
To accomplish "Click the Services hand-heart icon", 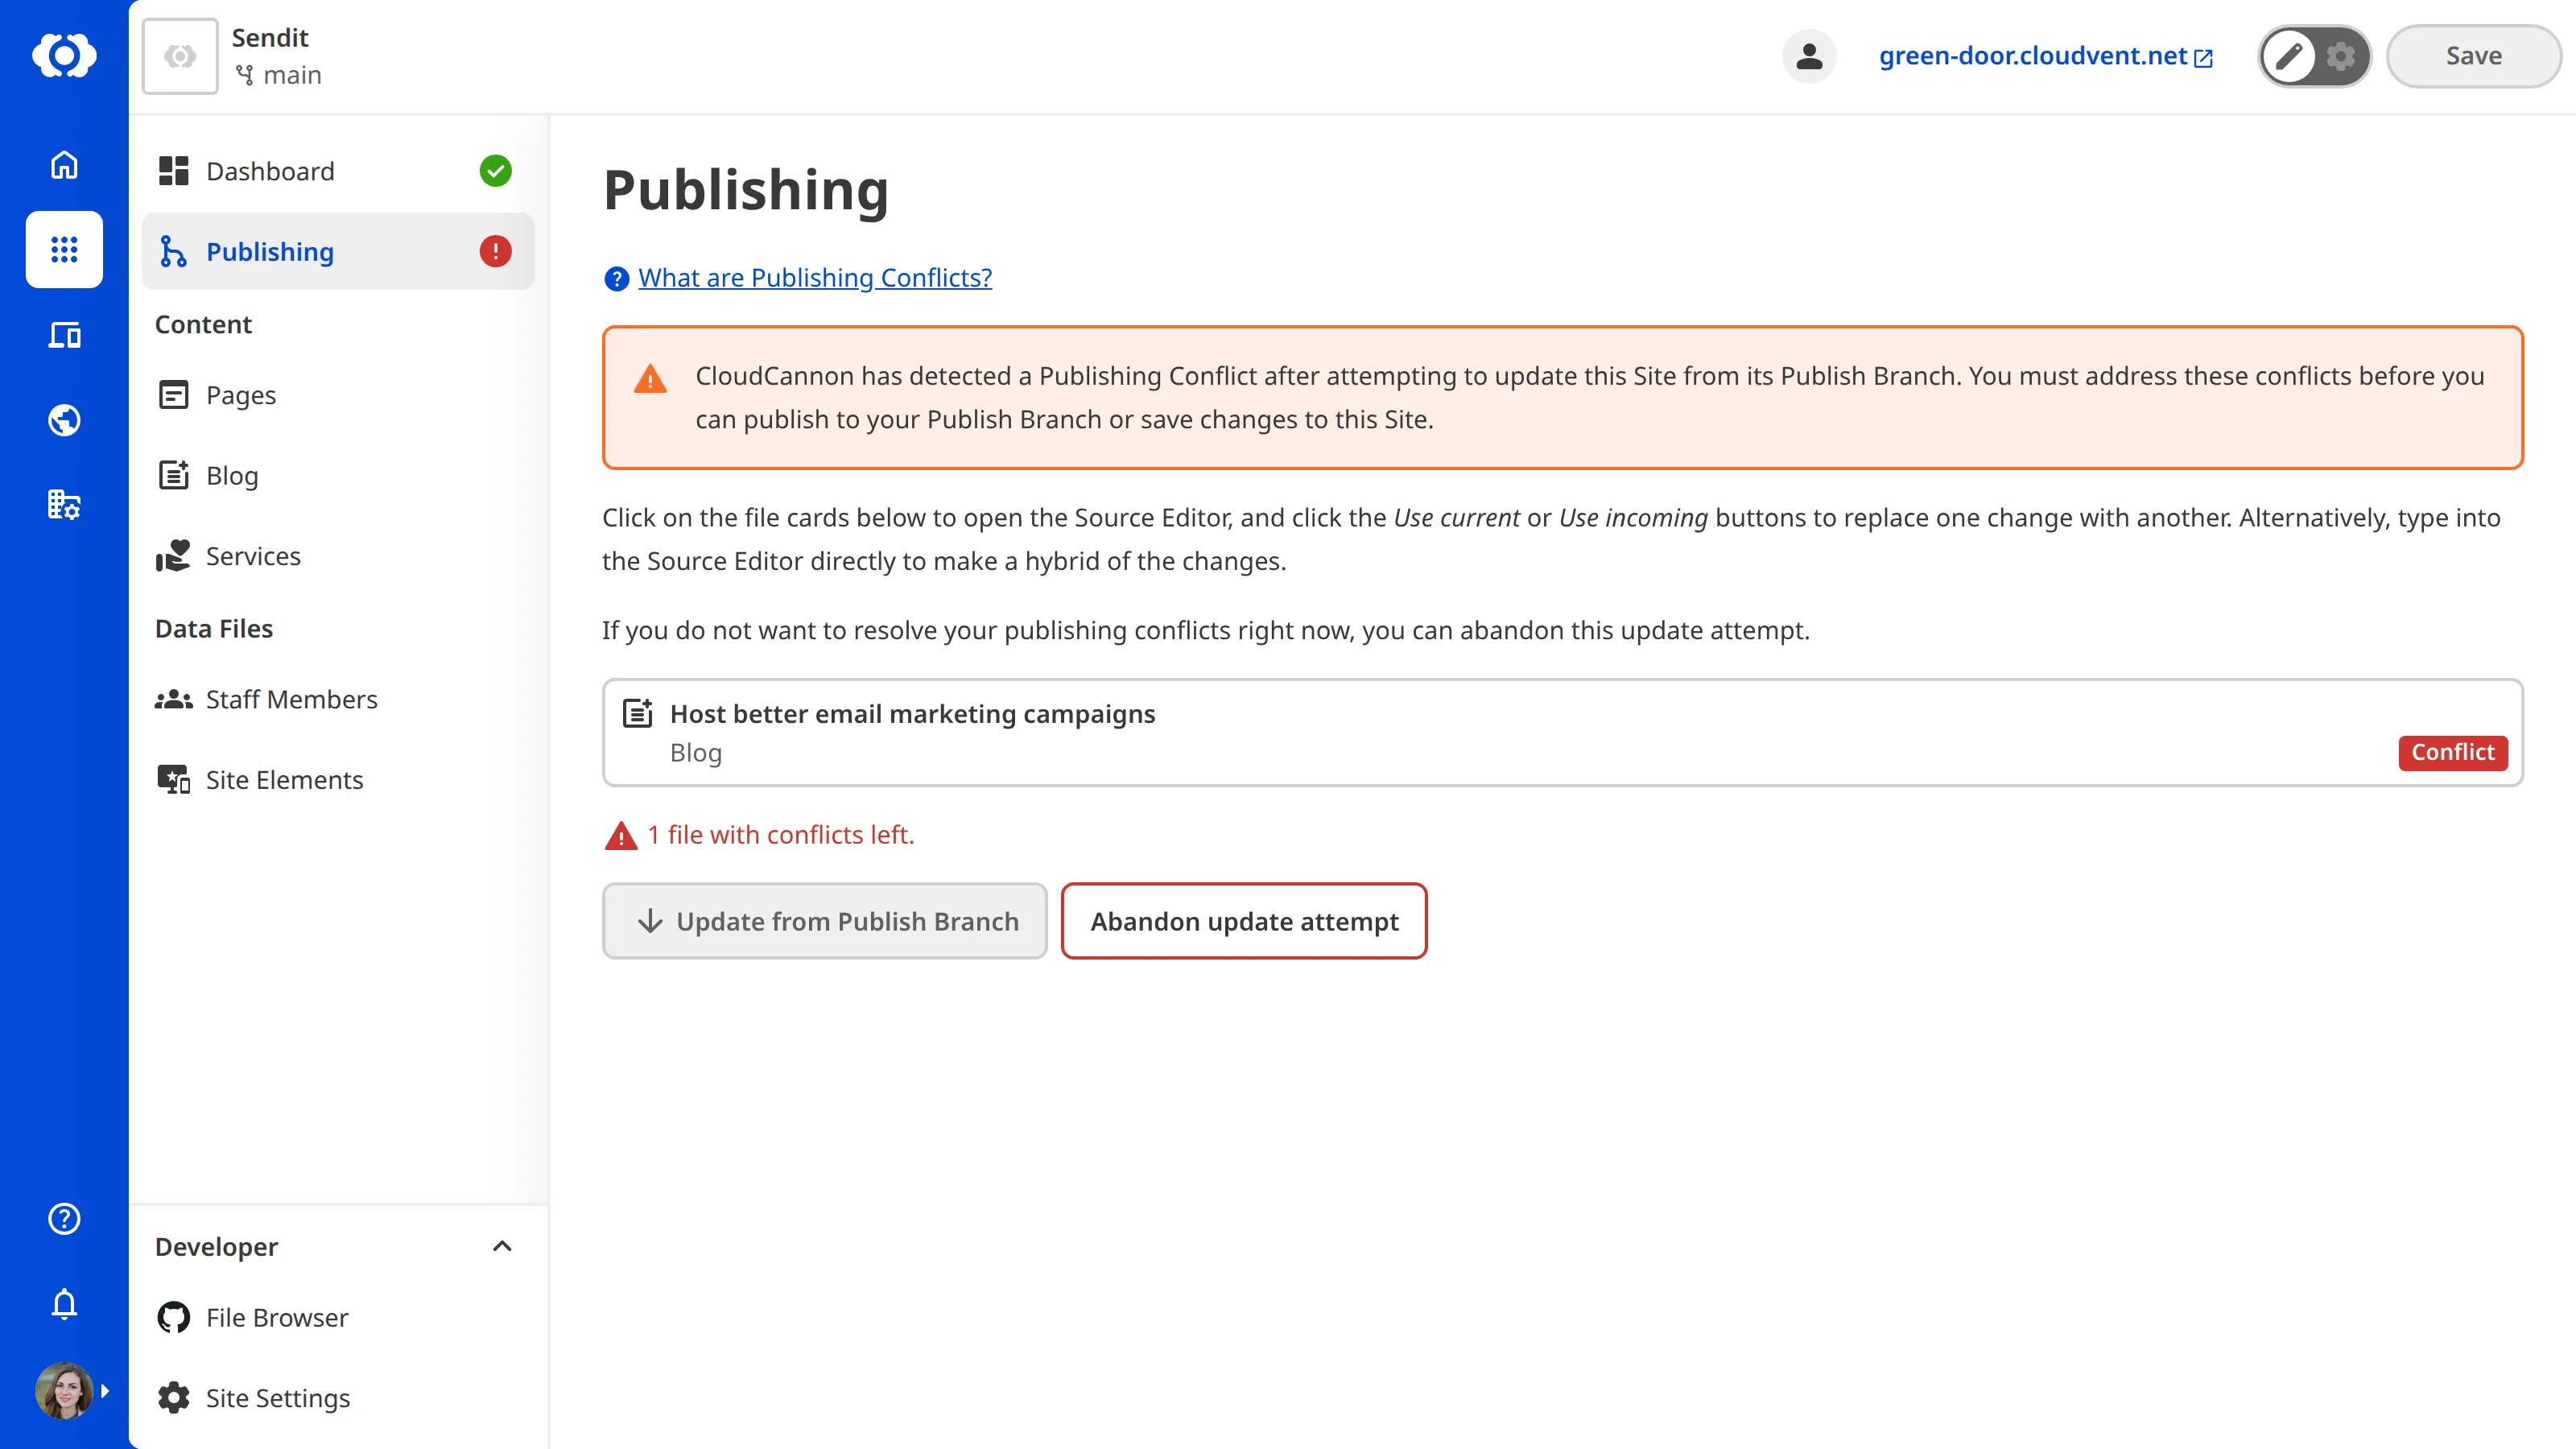I will coord(173,556).
